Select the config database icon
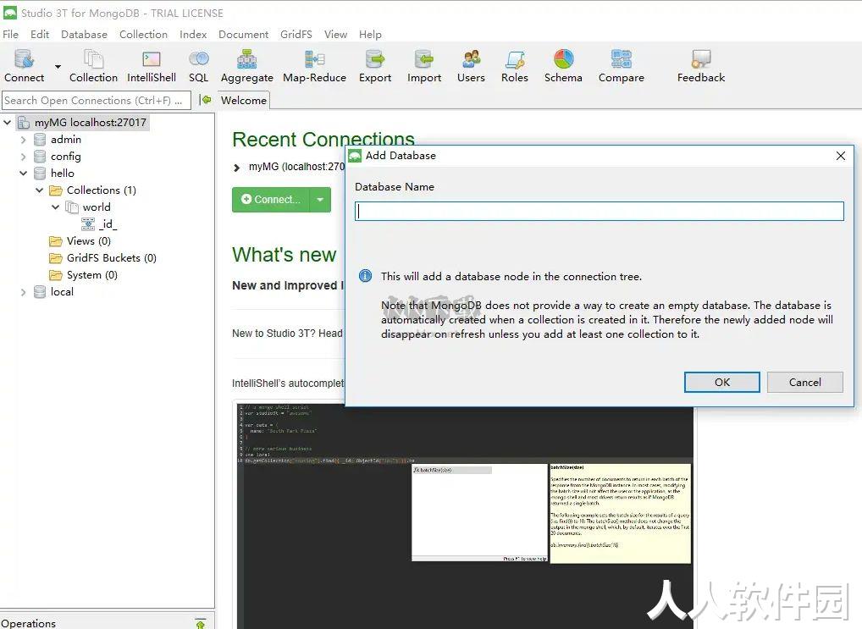862x629 pixels. coord(40,157)
